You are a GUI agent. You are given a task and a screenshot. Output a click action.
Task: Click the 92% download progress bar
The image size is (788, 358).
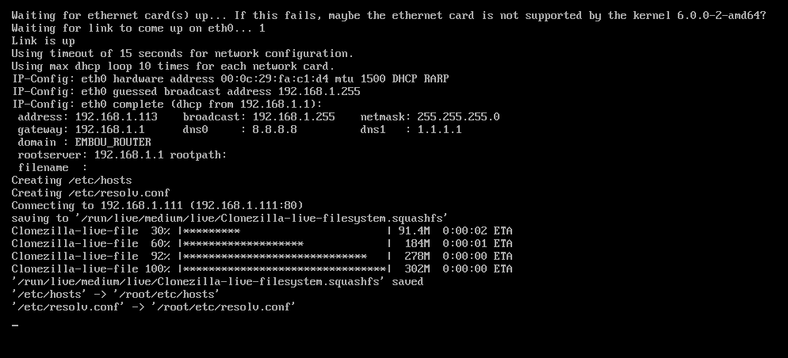pyautogui.click(x=285, y=256)
